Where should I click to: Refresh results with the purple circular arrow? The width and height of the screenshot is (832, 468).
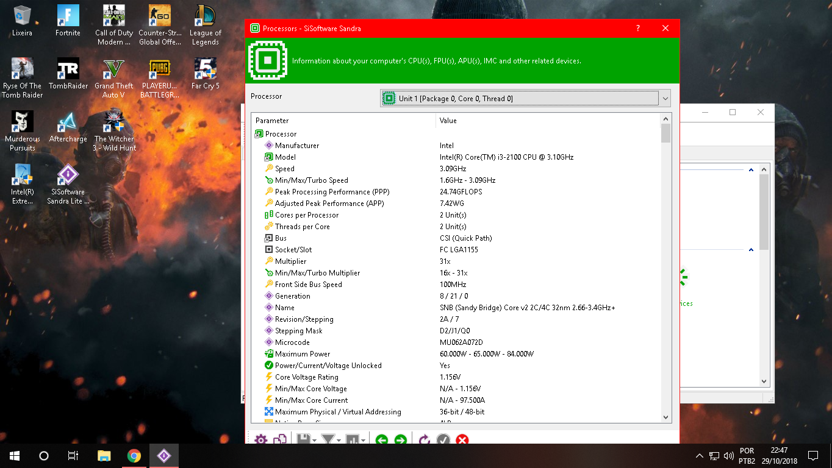click(425, 439)
